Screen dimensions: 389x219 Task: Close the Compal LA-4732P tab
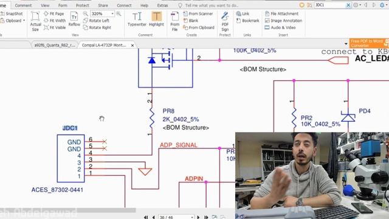[133, 45]
